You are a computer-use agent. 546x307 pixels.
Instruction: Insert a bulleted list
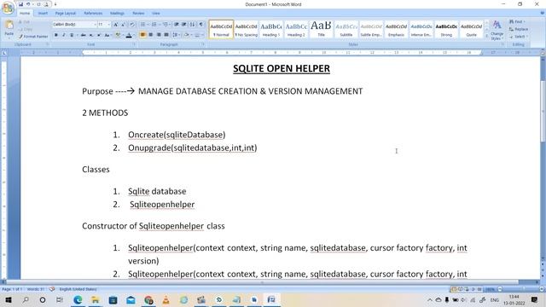coord(142,25)
